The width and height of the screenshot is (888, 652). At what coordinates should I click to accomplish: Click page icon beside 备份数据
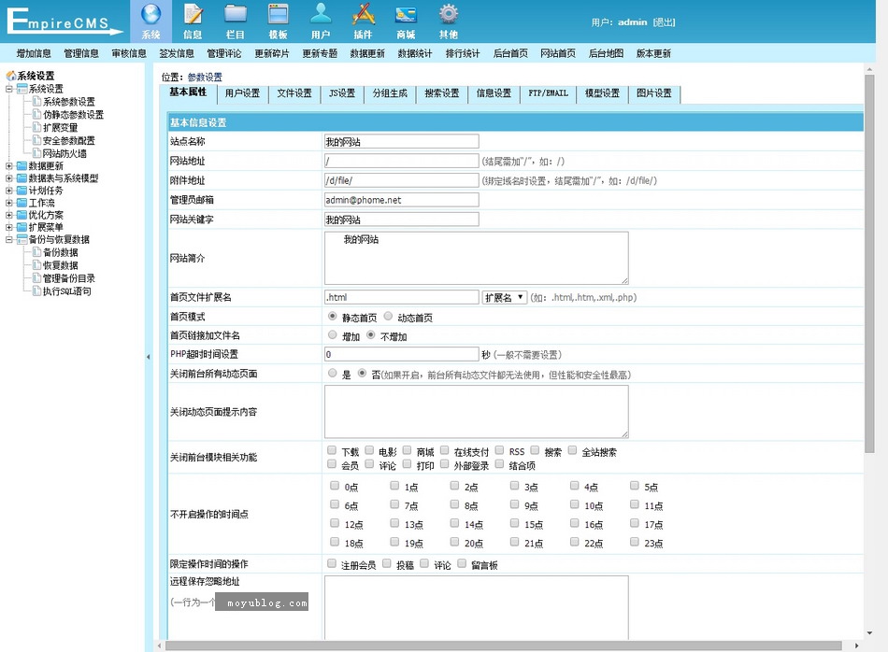pyautogui.click(x=36, y=252)
